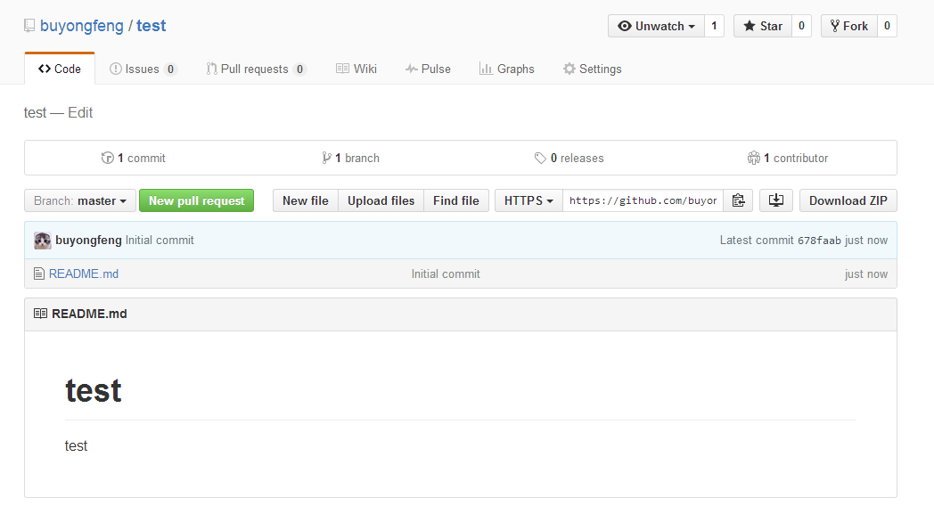This screenshot has width=934, height=506.
Task: Click the clone in desktop icon
Action: point(775,200)
